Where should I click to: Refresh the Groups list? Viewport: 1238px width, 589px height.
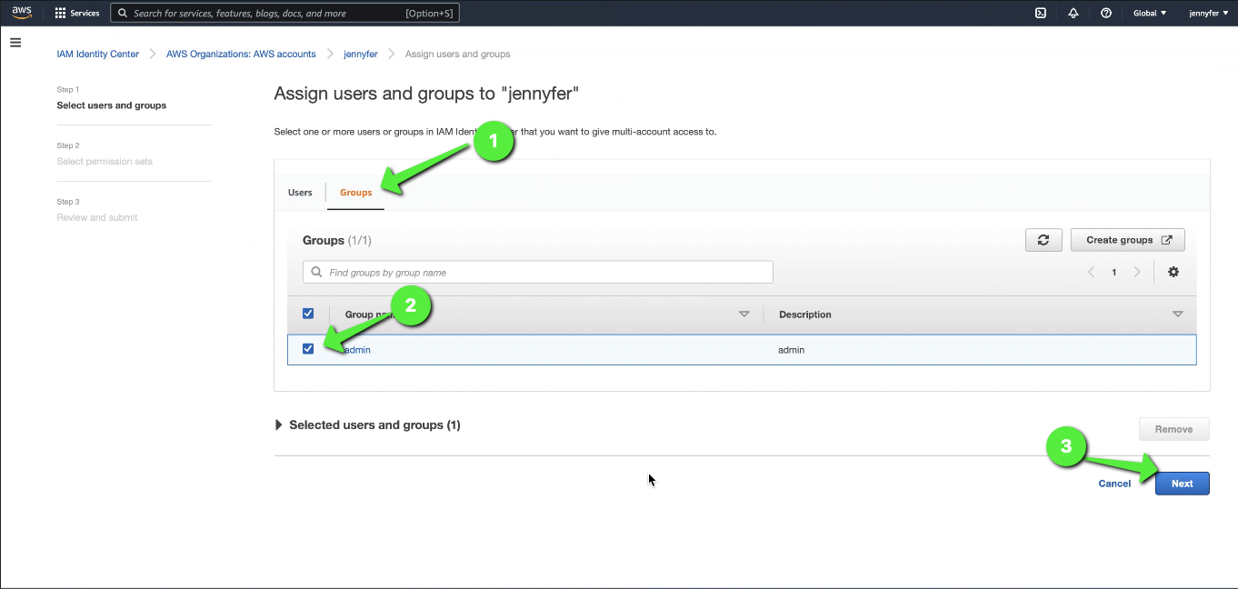pos(1043,240)
